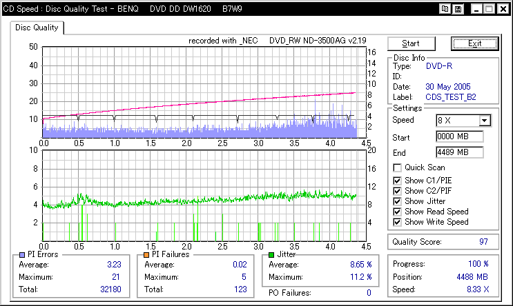Select the Disc Quality tab
Image resolution: width=513 pixels, height=306 pixels.
click(37, 28)
